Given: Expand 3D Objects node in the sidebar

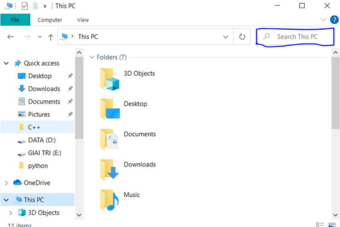Looking at the screenshot, I should tap(11, 213).
